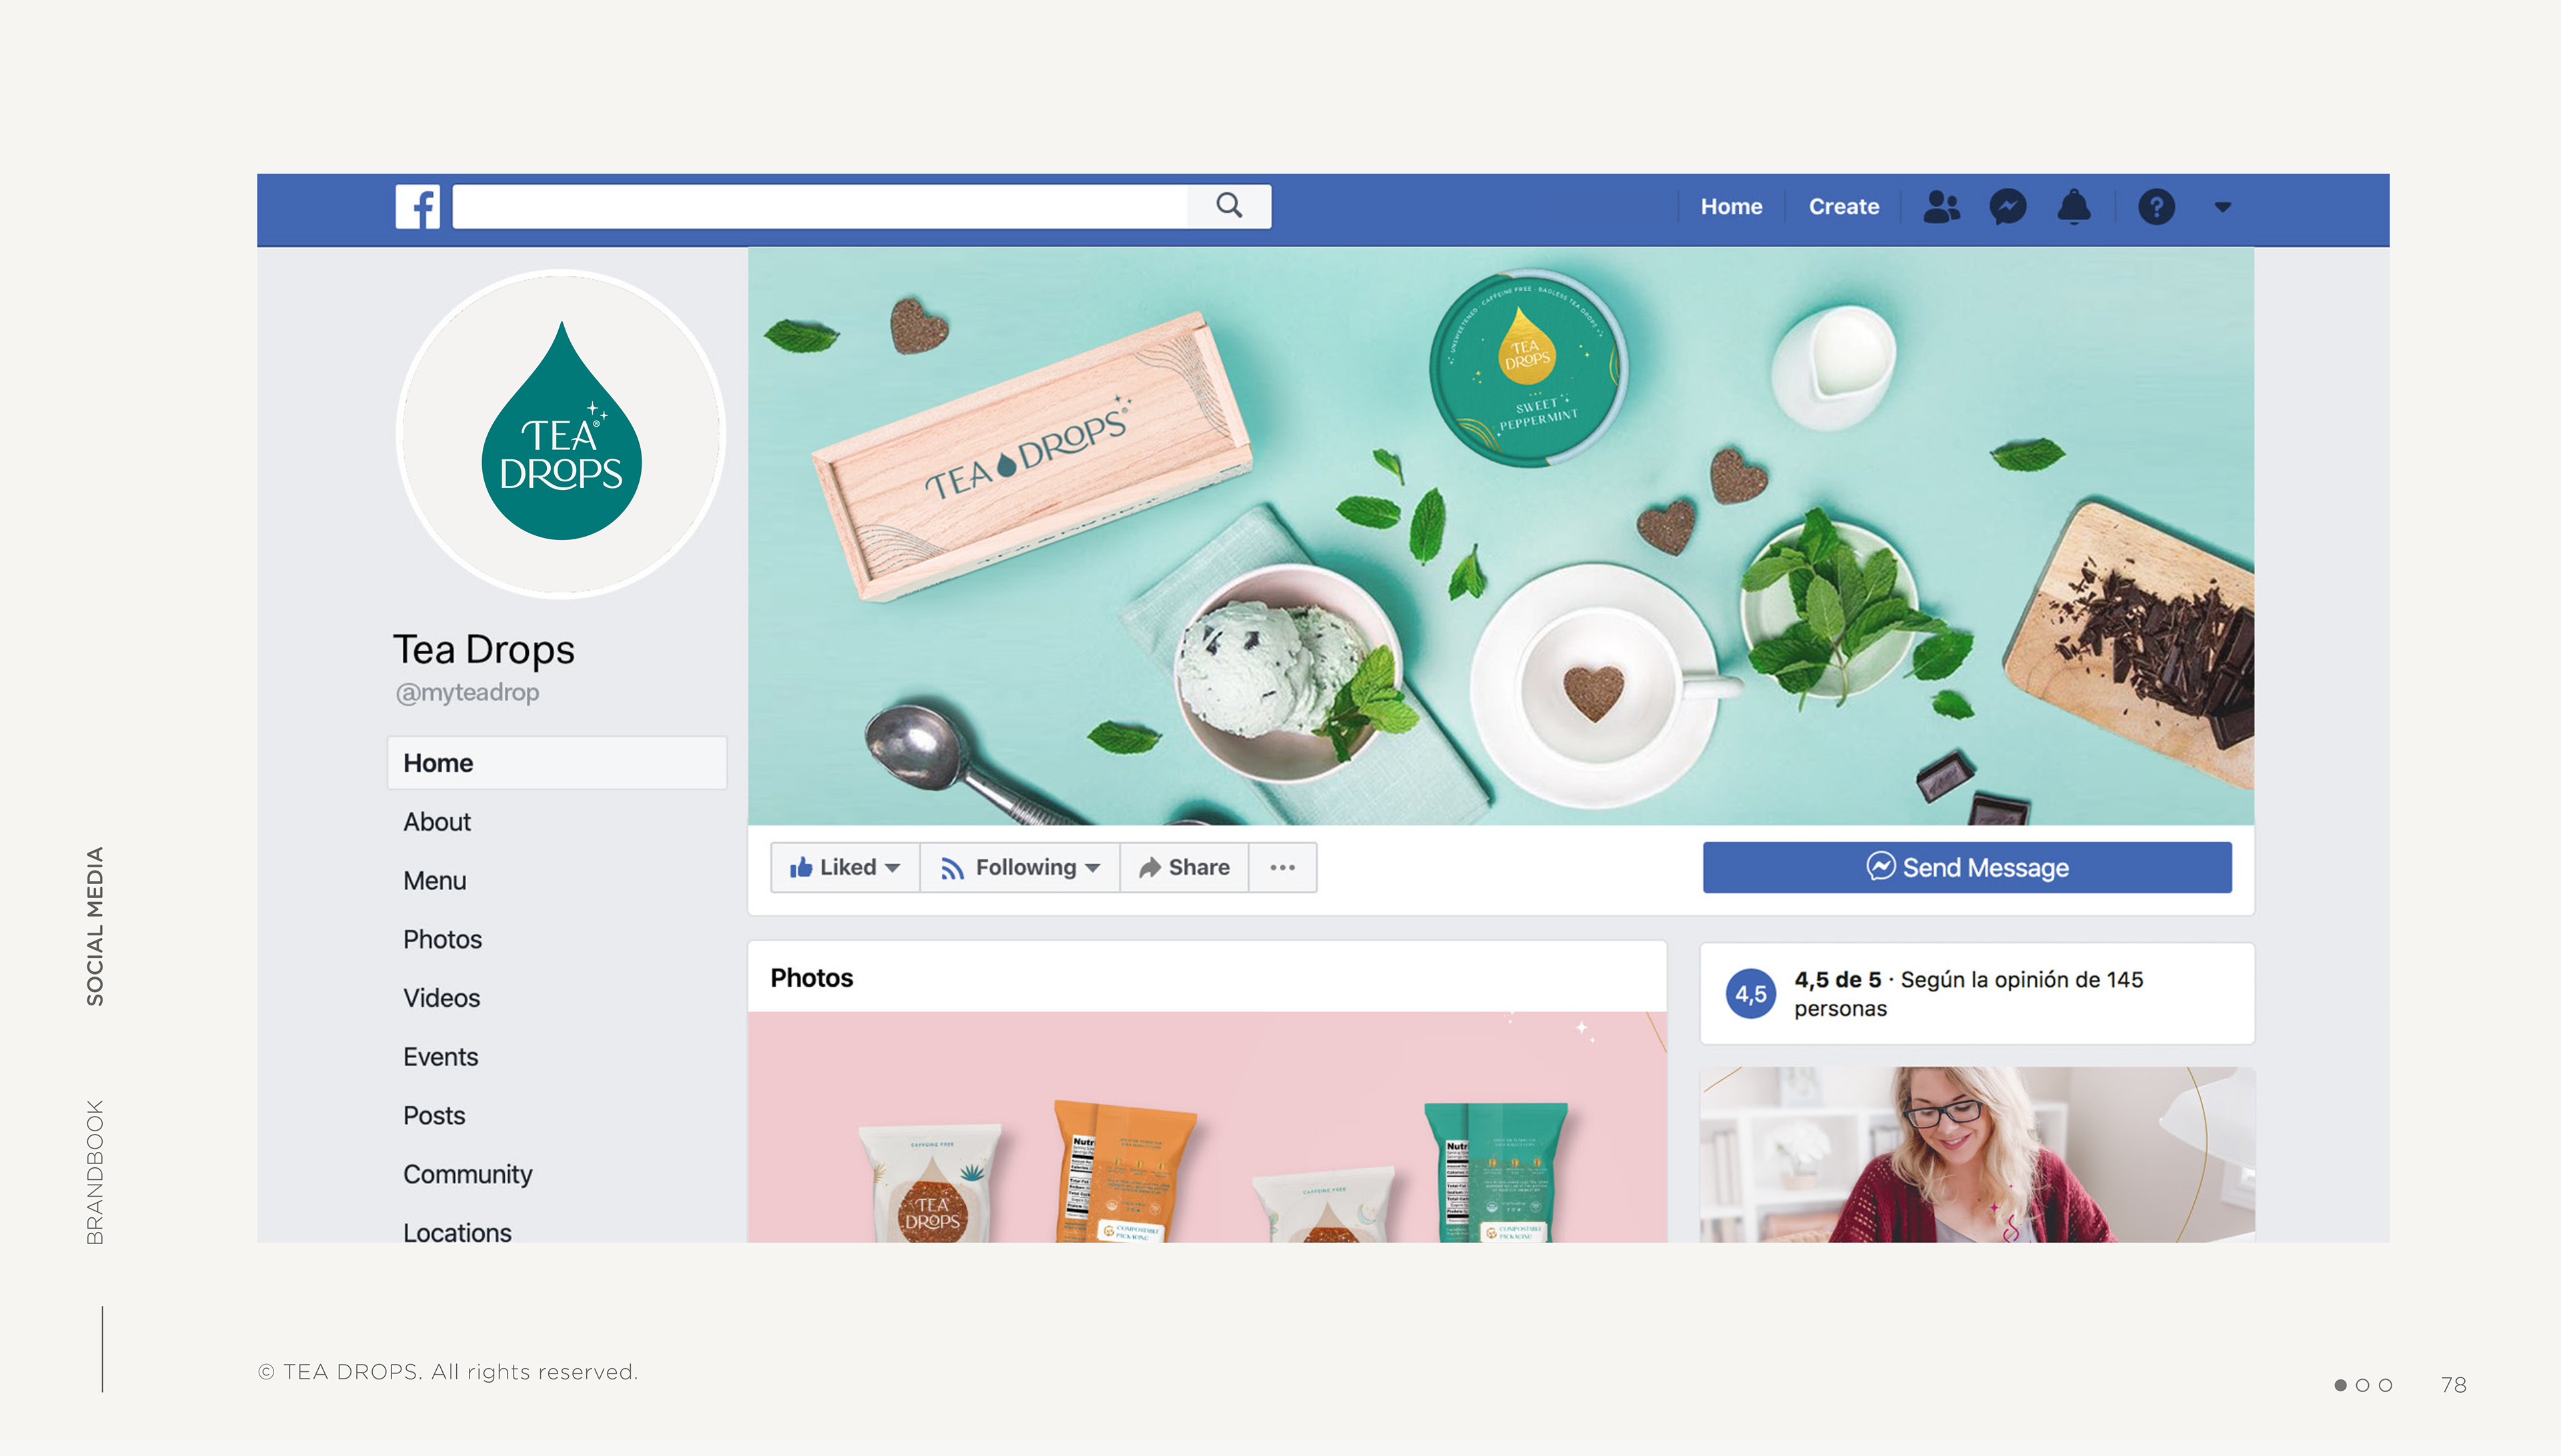Open the three-dots more options button
The width and height of the screenshot is (2561, 1456).
click(1283, 867)
